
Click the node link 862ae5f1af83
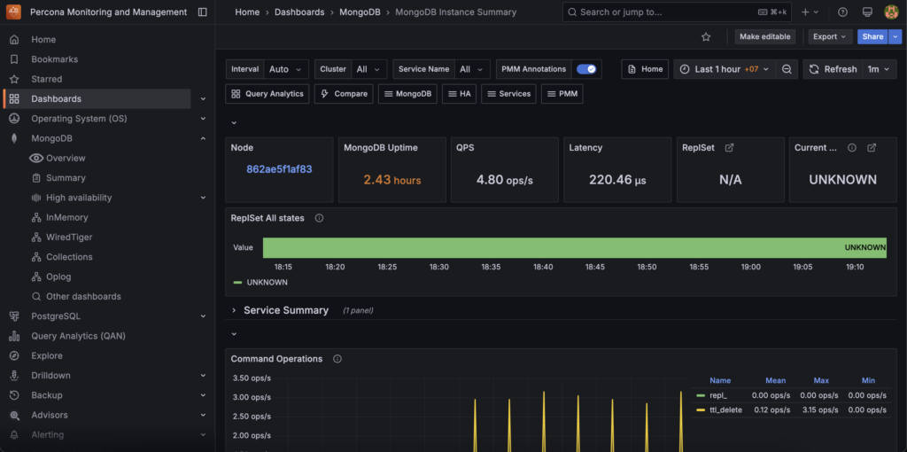click(x=279, y=169)
